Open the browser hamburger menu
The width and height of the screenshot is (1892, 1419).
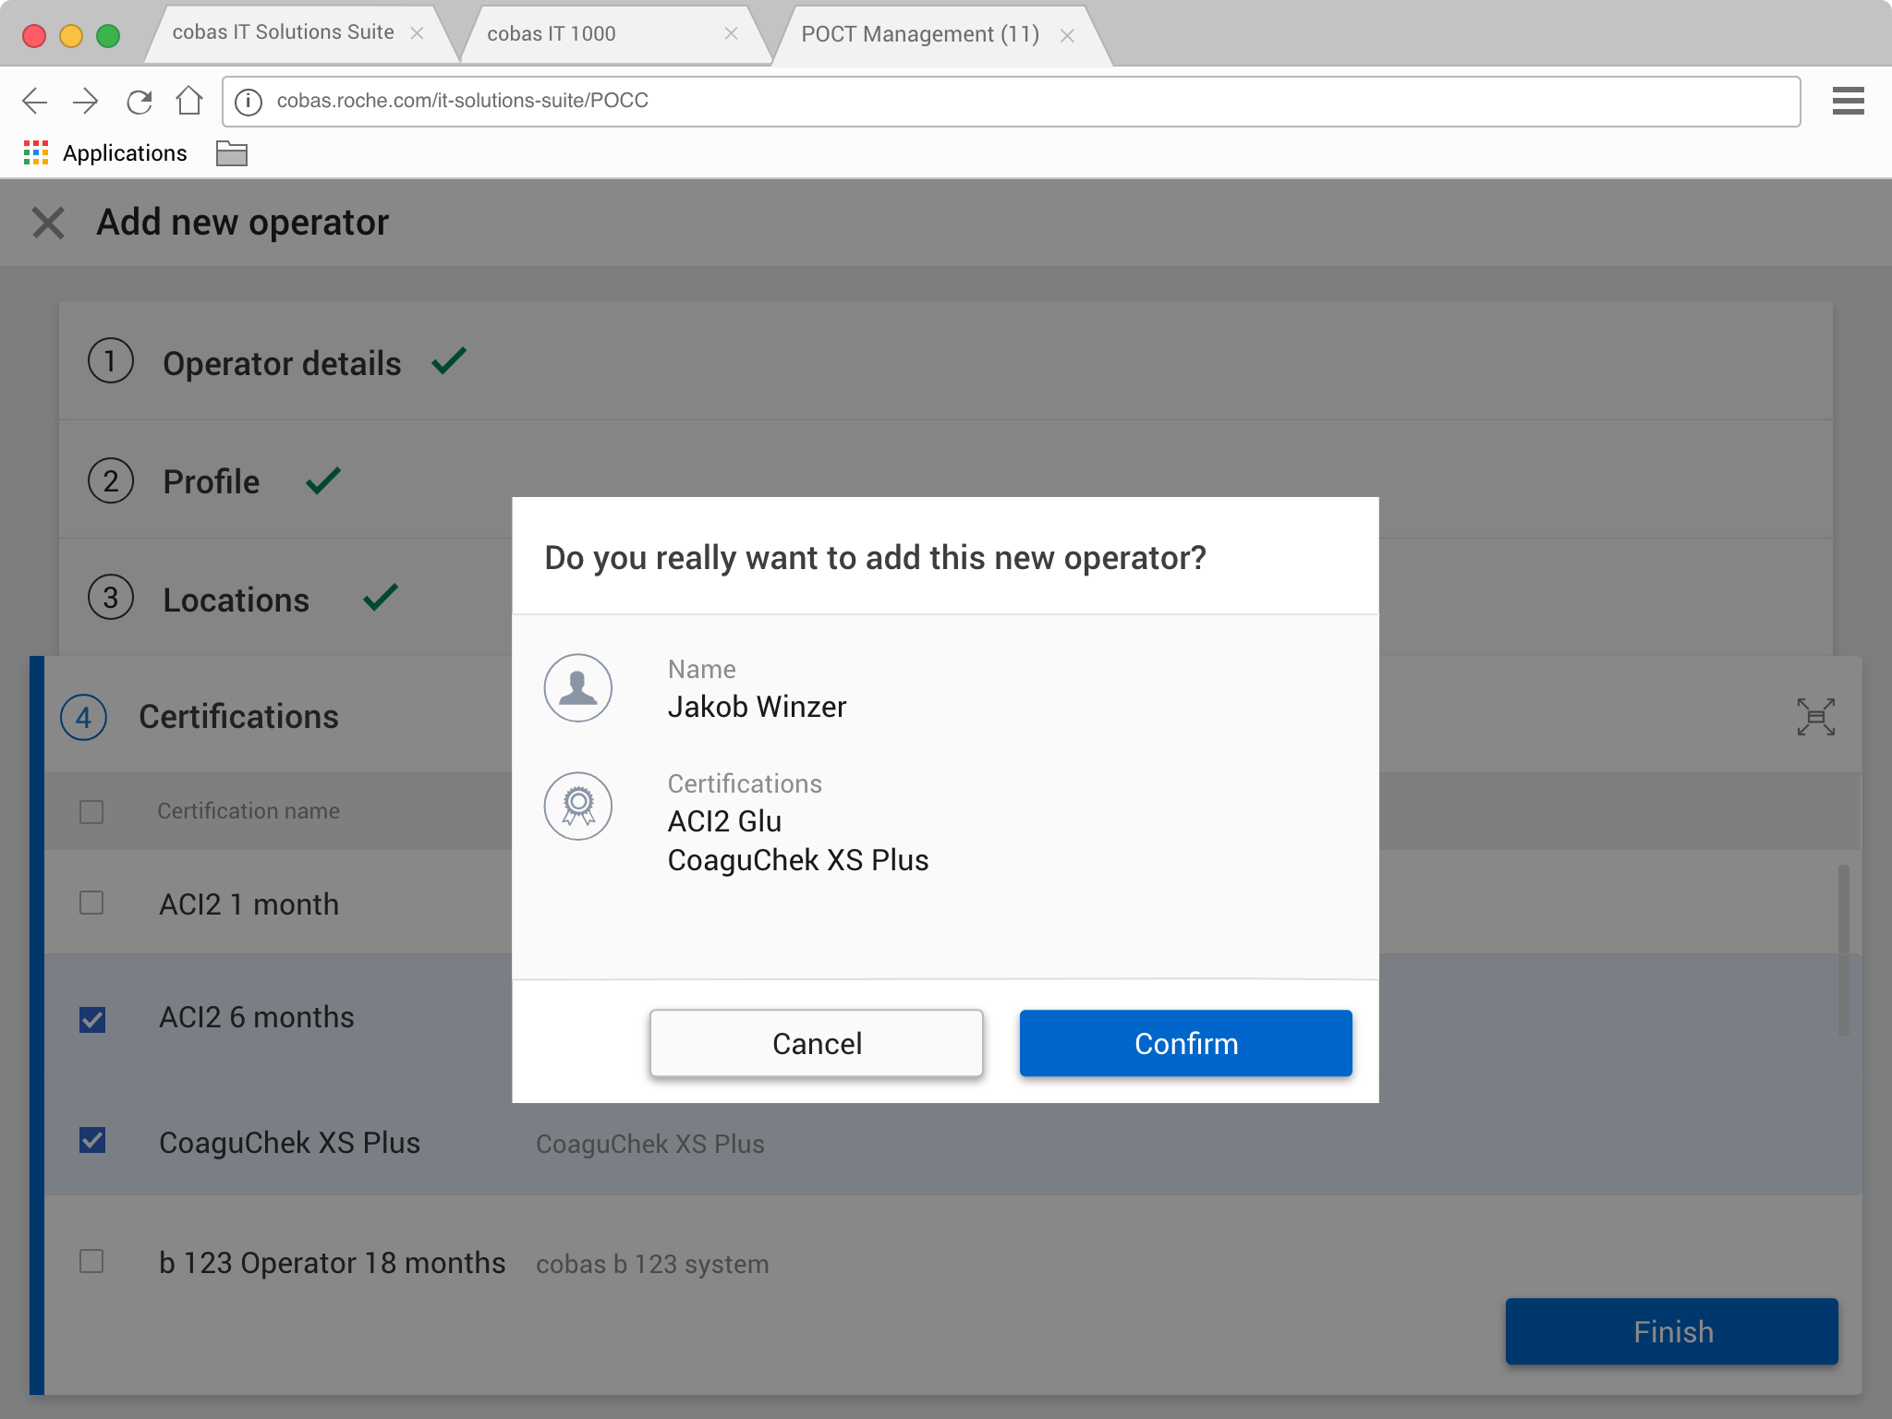click(1848, 101)
